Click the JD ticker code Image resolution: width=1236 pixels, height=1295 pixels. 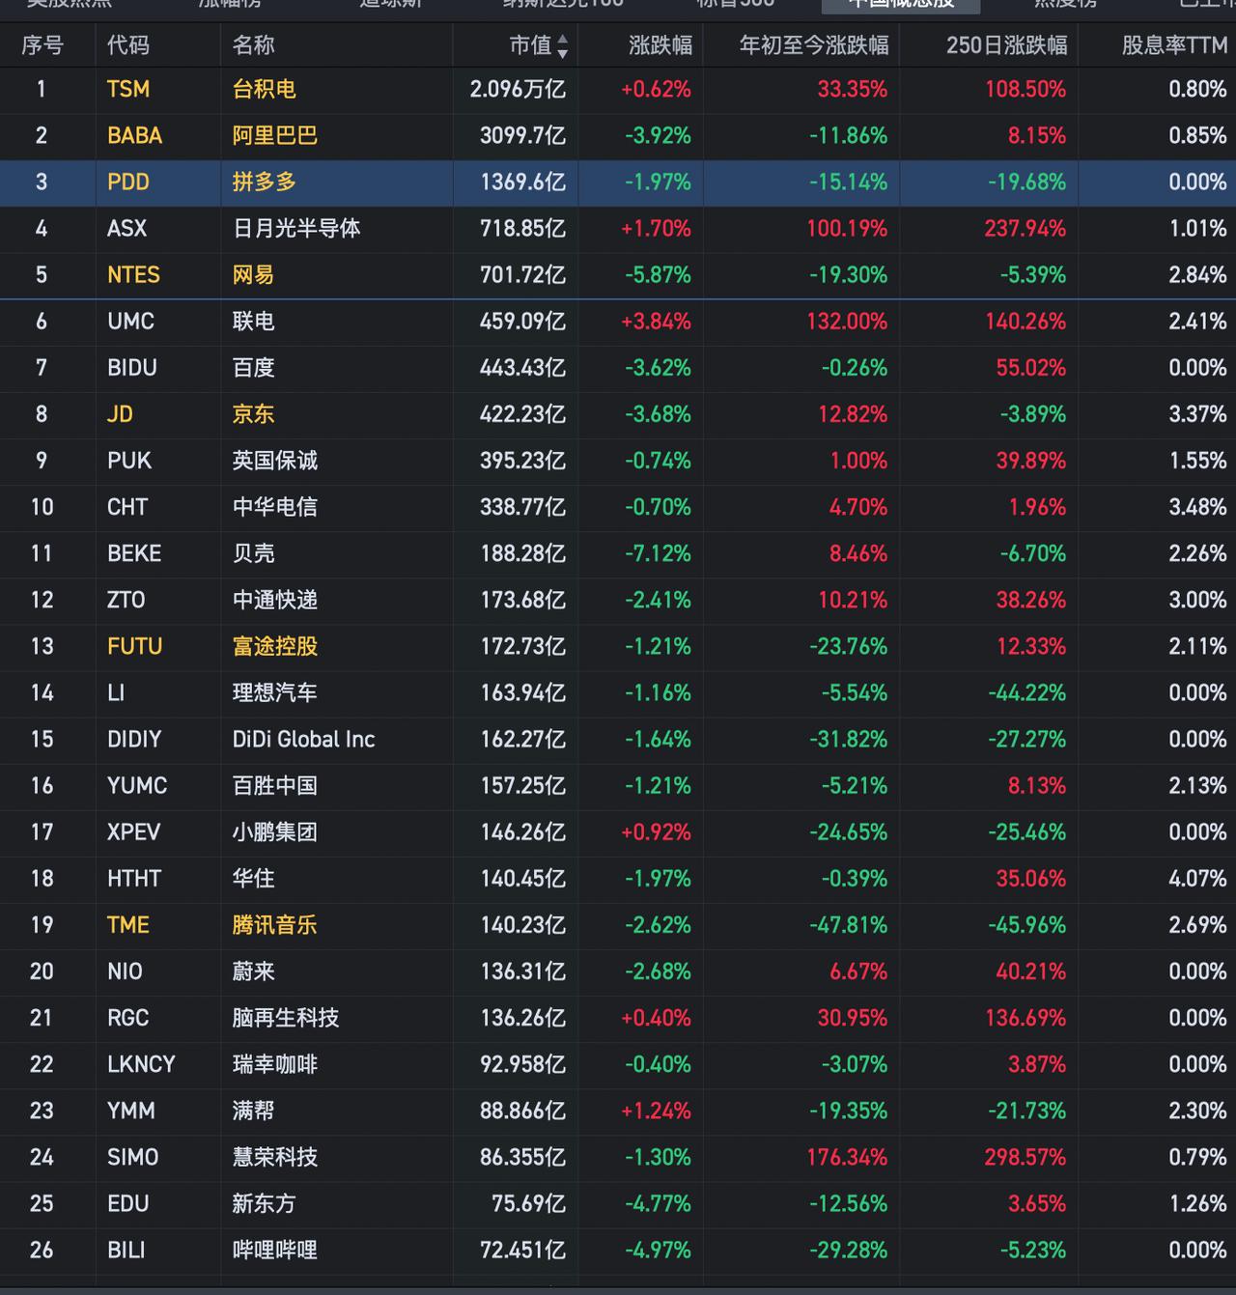pyautogui.click(x=120, y=413)
